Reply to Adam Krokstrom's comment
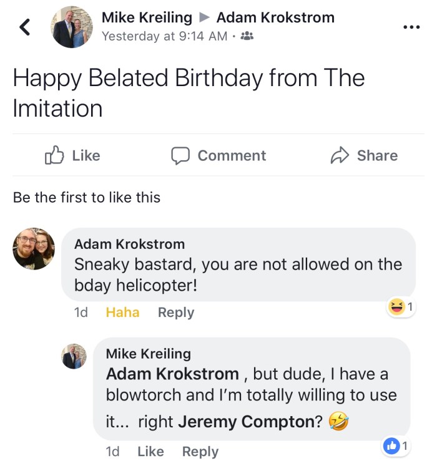This screenshot has width=437, height=466. click(176, 313)
